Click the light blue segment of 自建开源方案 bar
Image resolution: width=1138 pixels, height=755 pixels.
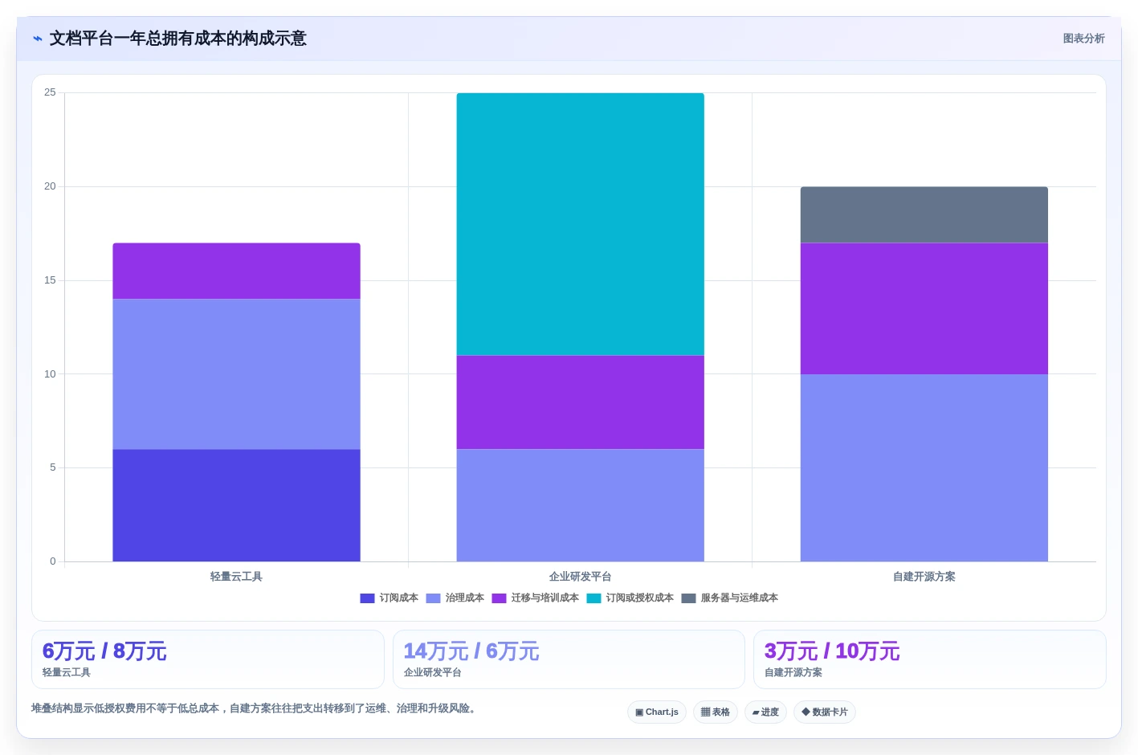pos(924,468)
